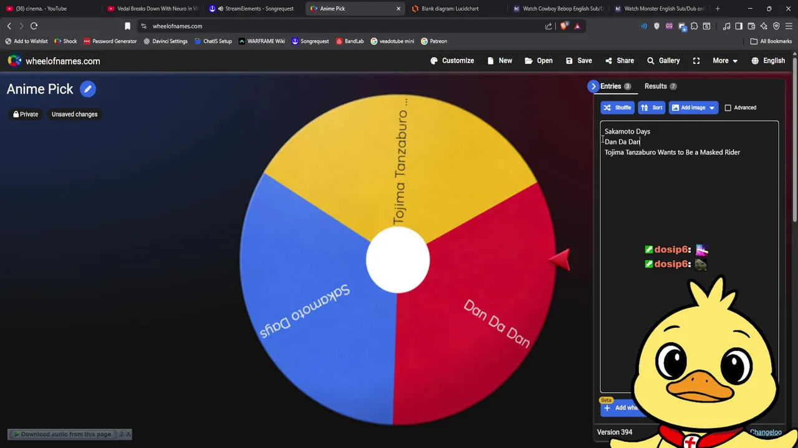Open the All Bookmarks folder
This screenshot has height=448, width=798.
pos(771,41)
